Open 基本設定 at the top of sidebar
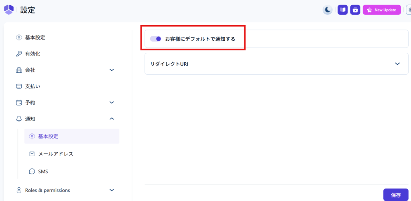The width and height of the screenshot is (411, 201). [35, 38]
